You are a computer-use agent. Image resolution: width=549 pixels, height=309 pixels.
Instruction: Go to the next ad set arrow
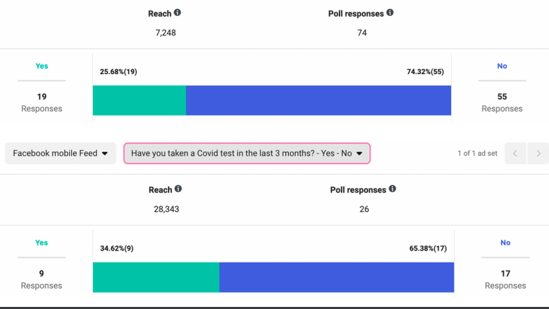pyautogui.click(x=537, y=153)
